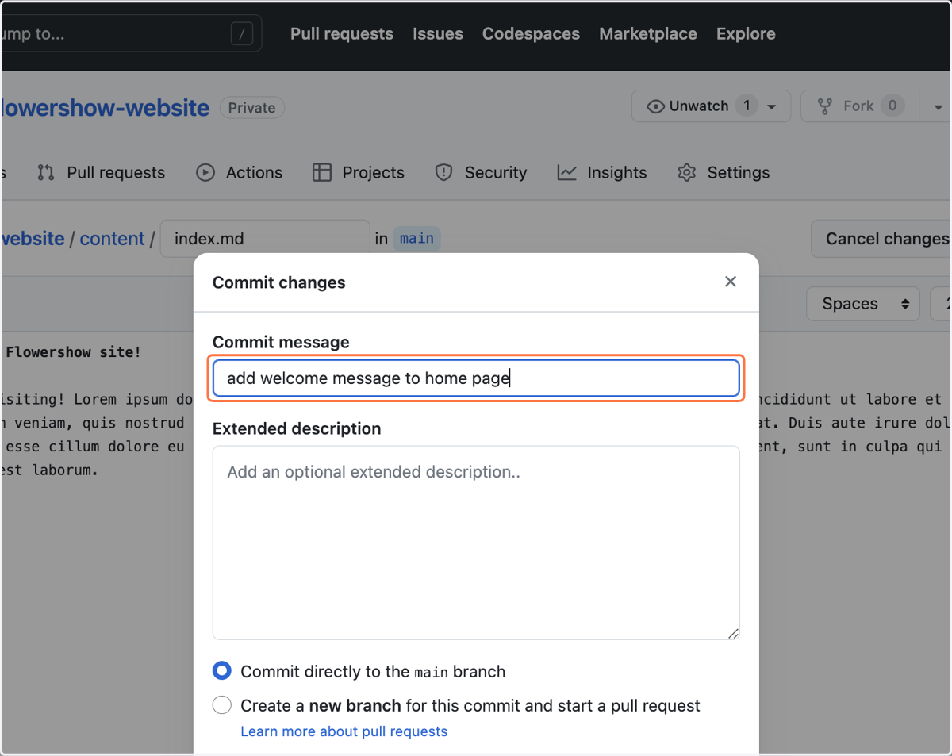The height and width of the screenshot is (756, 952).
Task: Click the Unwatch count badge 1
Action: pos(746,106)
